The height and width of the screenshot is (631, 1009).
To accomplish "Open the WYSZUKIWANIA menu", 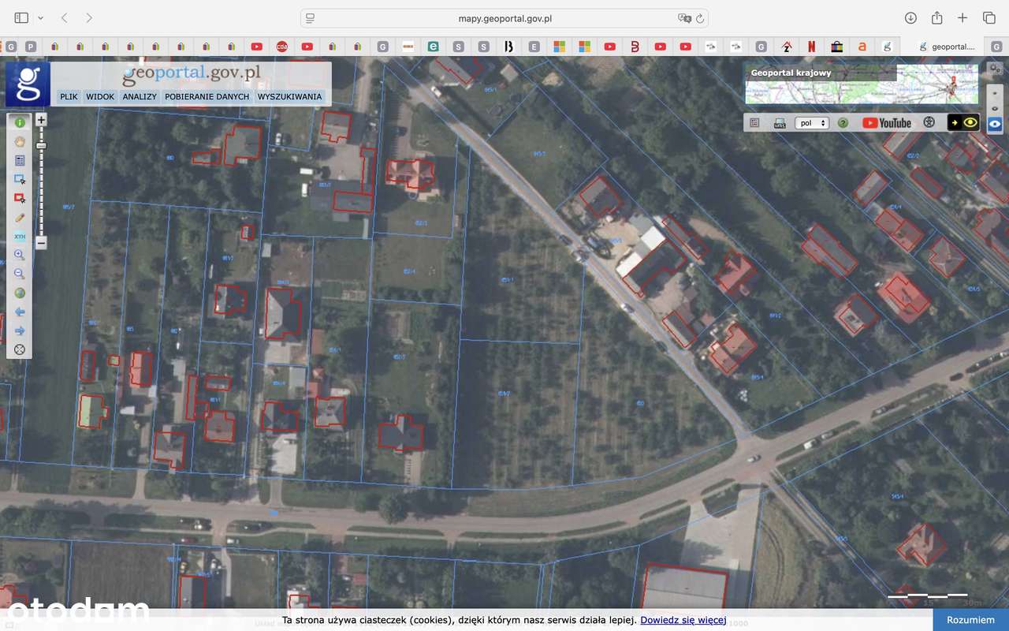I will click(289, 96).
